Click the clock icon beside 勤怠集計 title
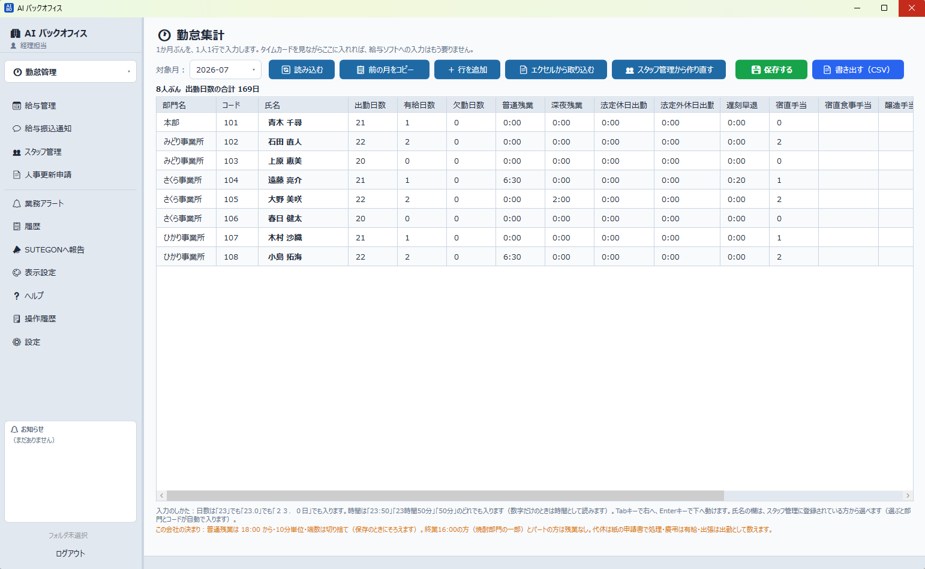Image resolution: width=925 pixels, height=569 pixels. point(164,35)
